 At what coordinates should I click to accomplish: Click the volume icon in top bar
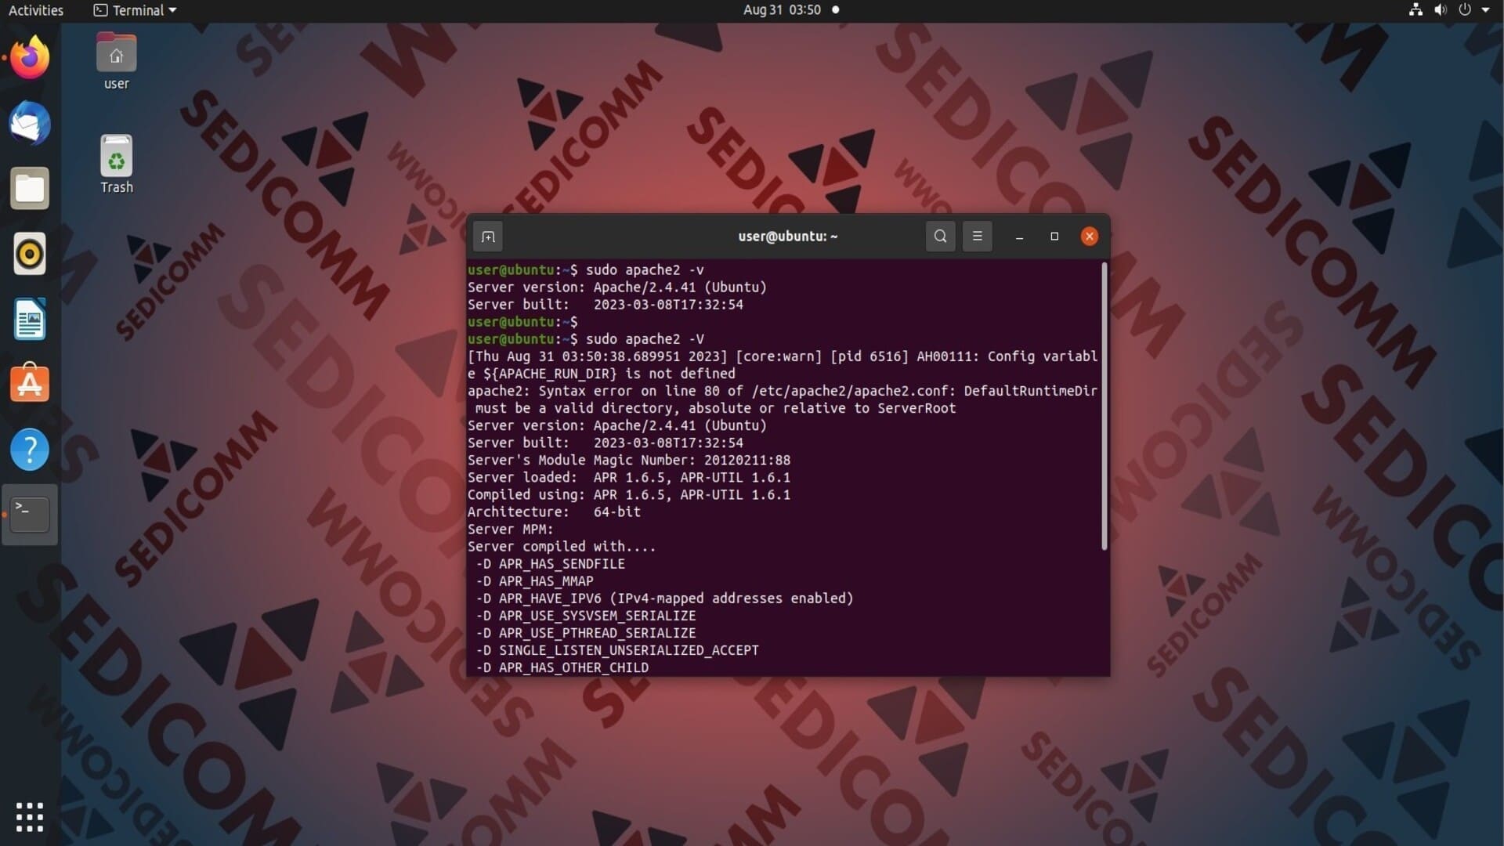1440,10
